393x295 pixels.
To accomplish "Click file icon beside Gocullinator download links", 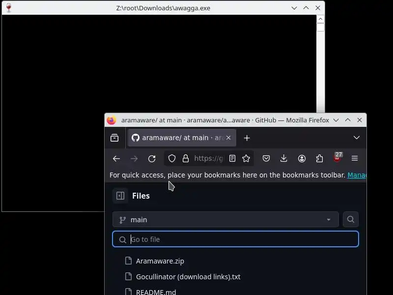I will (128, 276).
